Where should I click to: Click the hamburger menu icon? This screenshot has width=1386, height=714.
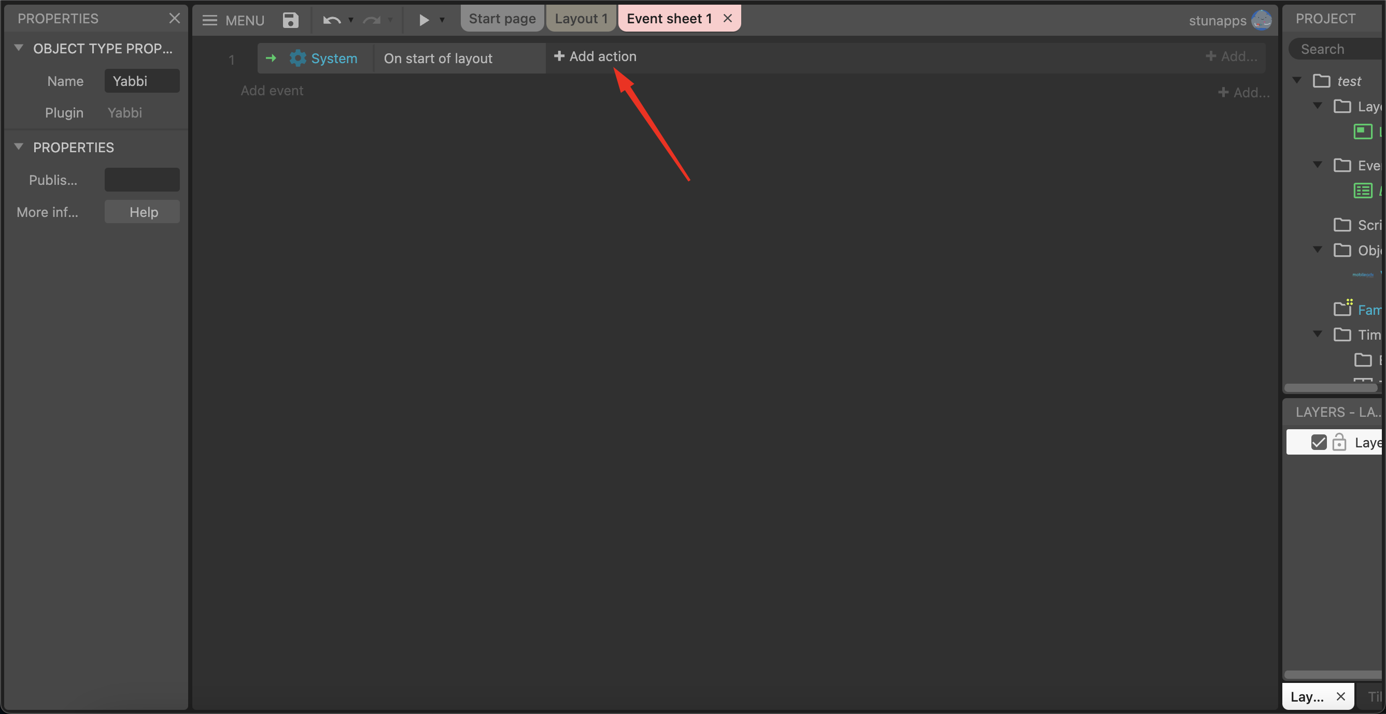pos(209,20)
